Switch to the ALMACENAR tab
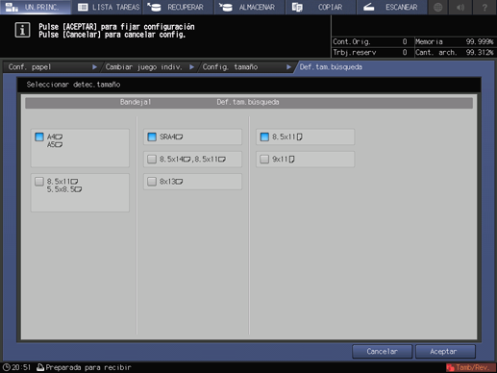 [x=249, y=7]
